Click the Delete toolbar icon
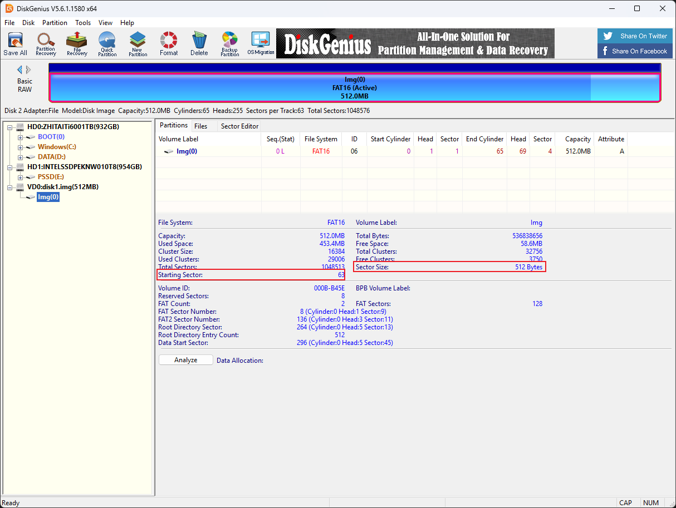676x508 pixels. 199,44
